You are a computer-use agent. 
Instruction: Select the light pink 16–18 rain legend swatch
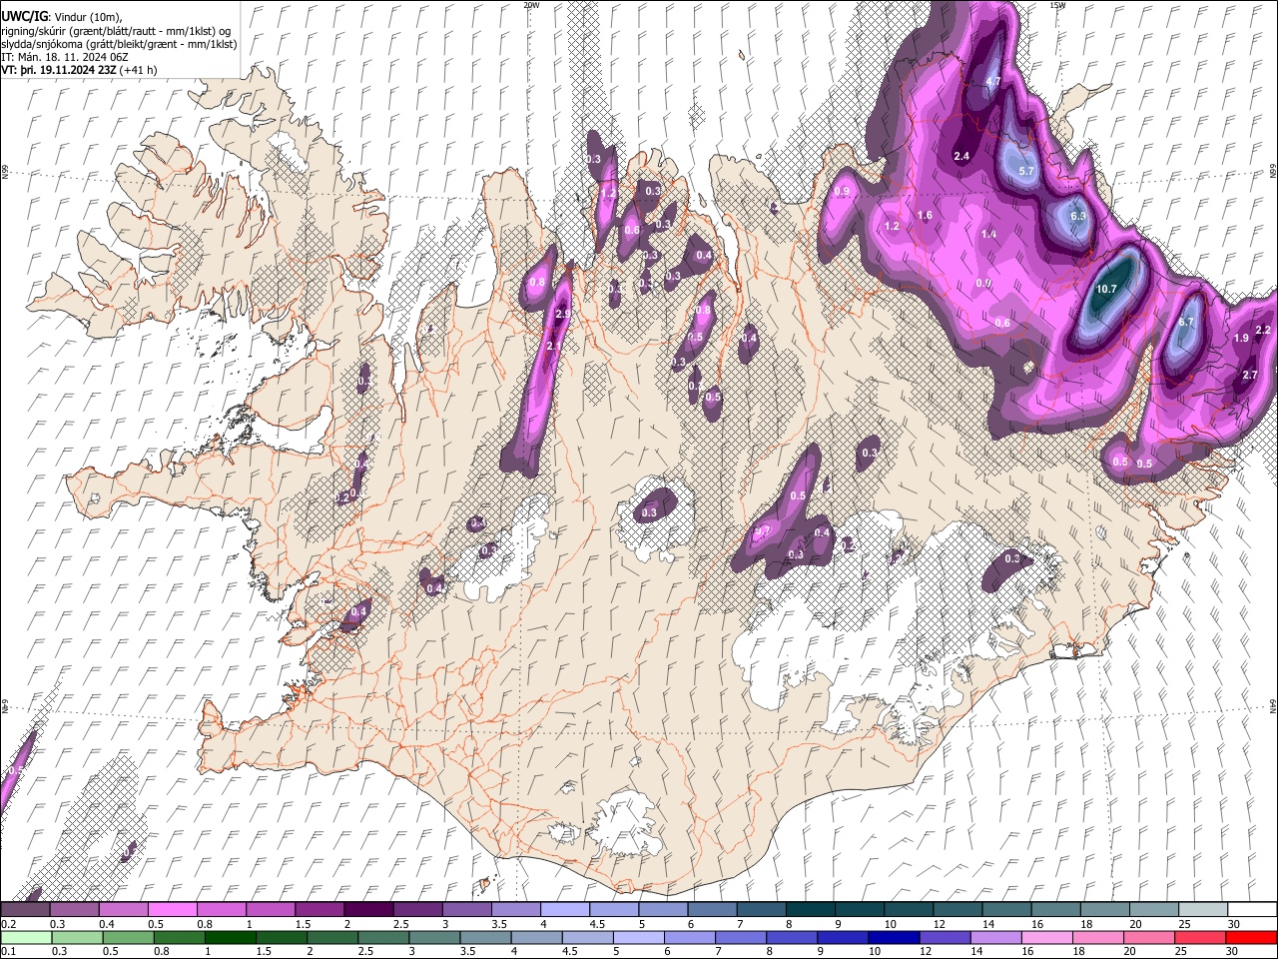coord(1046,937)
